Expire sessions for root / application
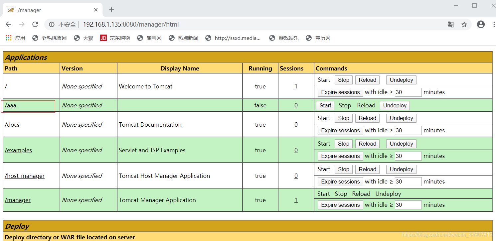 (x=340, y=92)
